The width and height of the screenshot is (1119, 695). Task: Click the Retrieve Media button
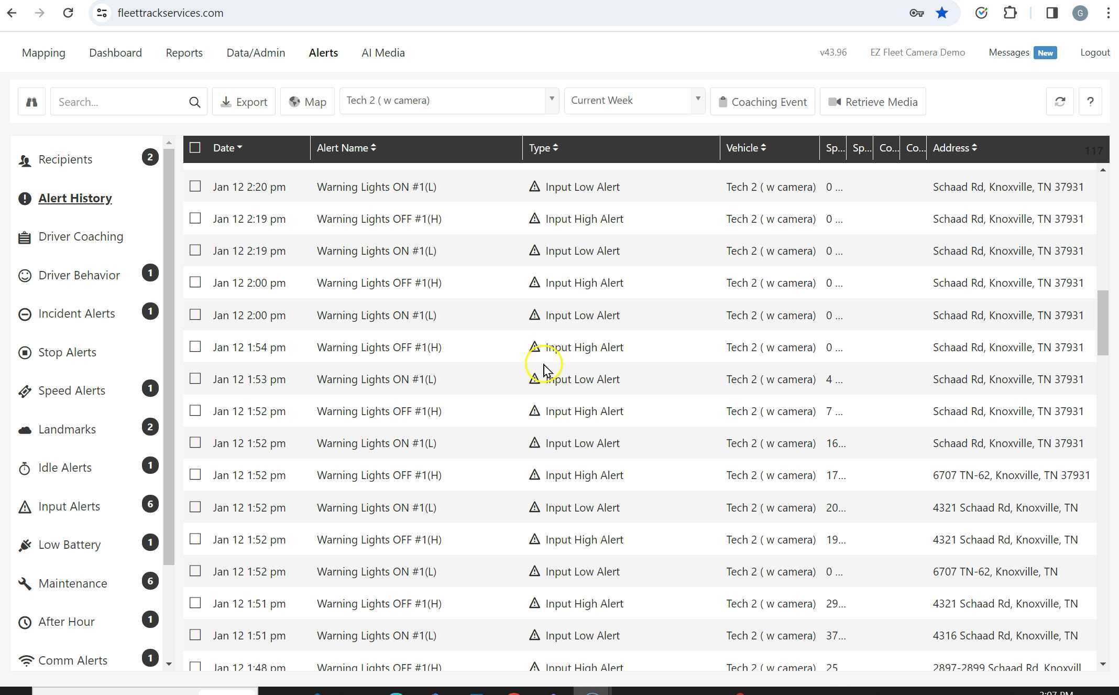point(872,102)
